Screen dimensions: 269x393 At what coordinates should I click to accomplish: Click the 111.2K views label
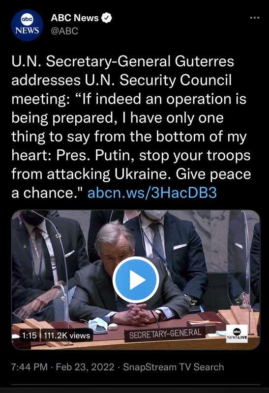(x=67, y=336)
